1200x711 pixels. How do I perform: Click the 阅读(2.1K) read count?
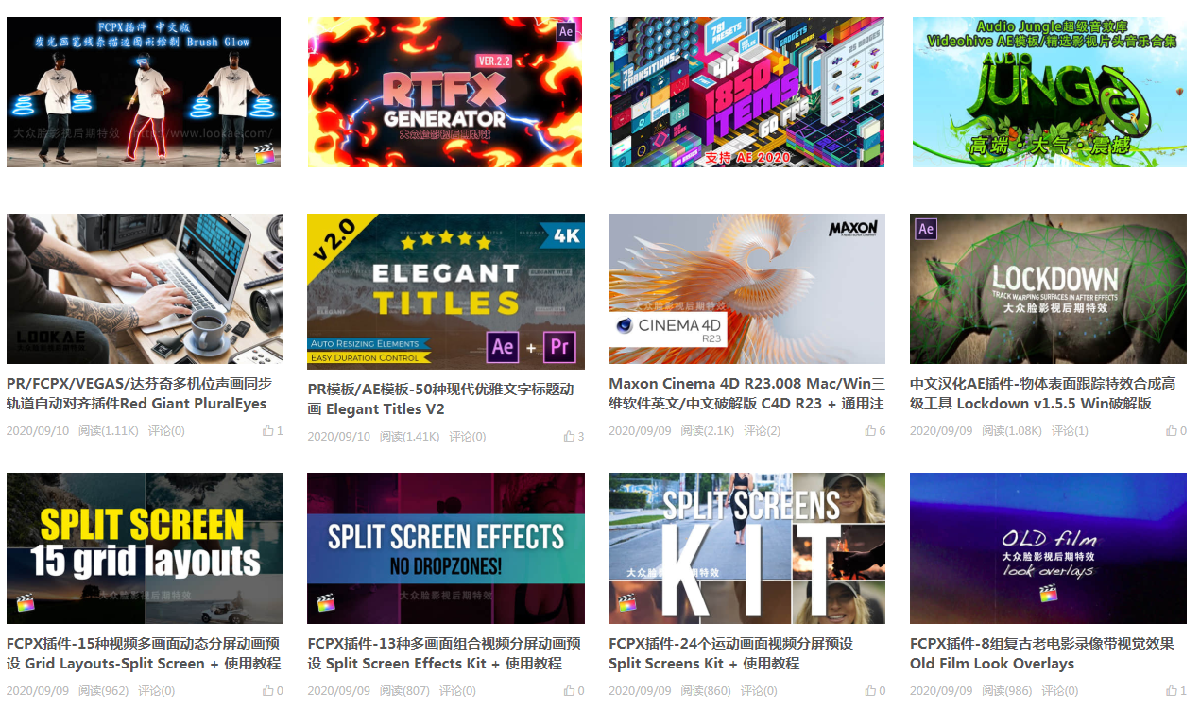(x=708, y=431)
